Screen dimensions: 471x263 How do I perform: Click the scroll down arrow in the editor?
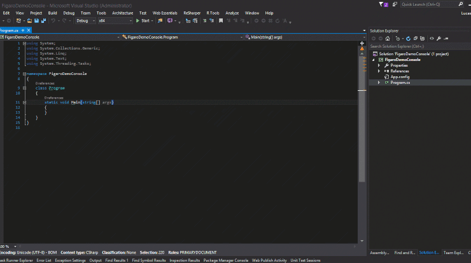click(x=362, y=241)
